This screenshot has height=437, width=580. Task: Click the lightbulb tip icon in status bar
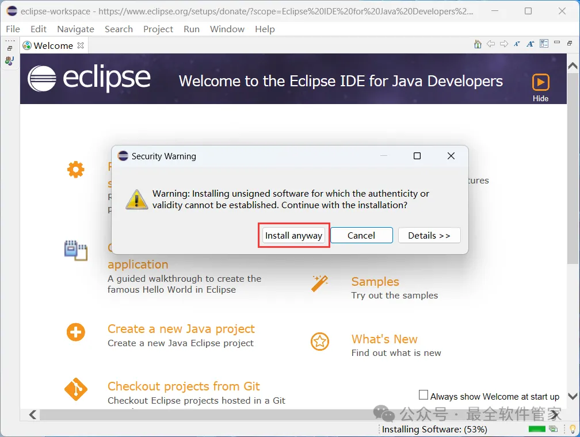pos(573,429)
